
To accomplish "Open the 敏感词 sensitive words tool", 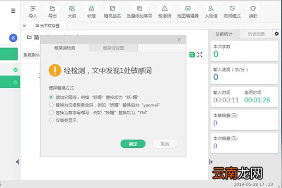I will coord(164,11).
